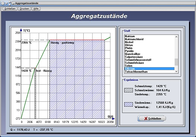Click the 1420 °C chart annotation
196x137 pixels.
point(26,71)
